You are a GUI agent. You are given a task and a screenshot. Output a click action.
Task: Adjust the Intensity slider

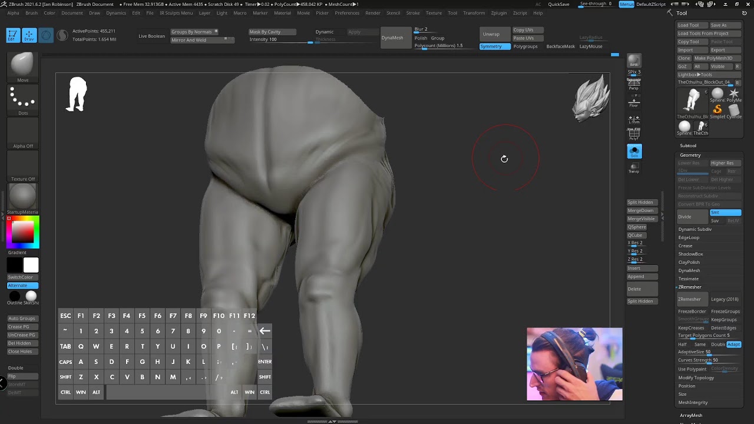click(280, 39)
